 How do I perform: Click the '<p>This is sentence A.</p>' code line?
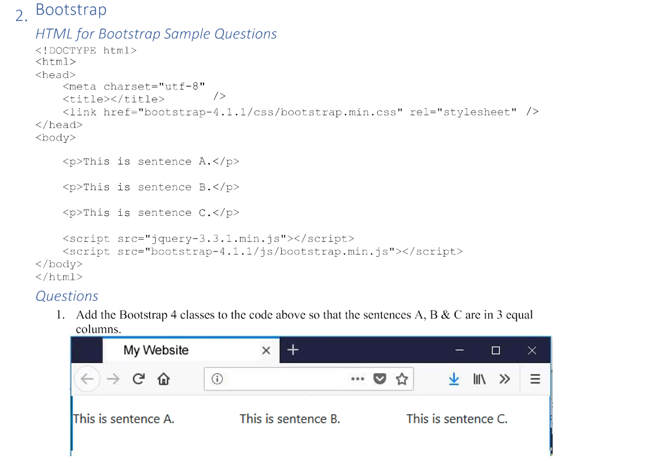pos(151,161)
